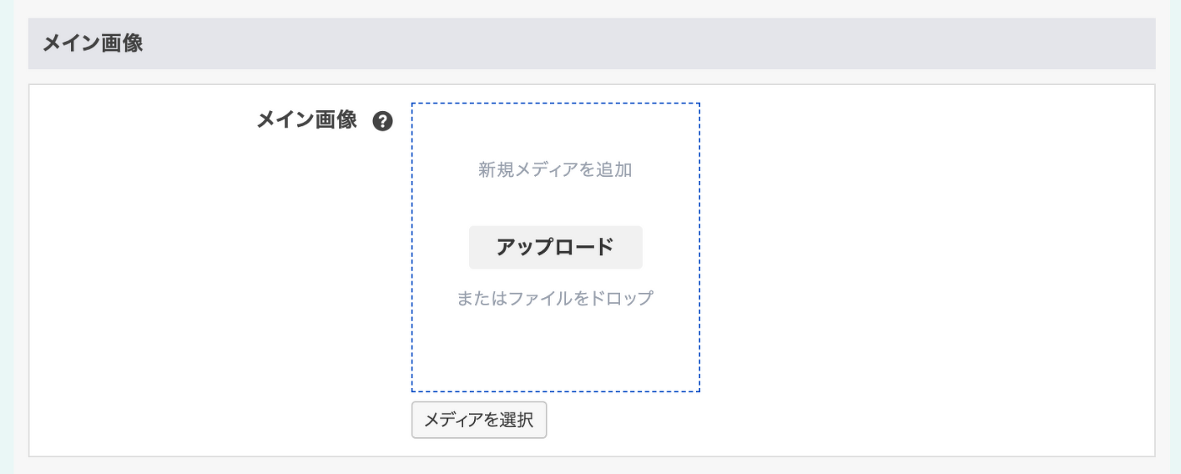
Task: Click the add new media caption
Action: [555, 170]
